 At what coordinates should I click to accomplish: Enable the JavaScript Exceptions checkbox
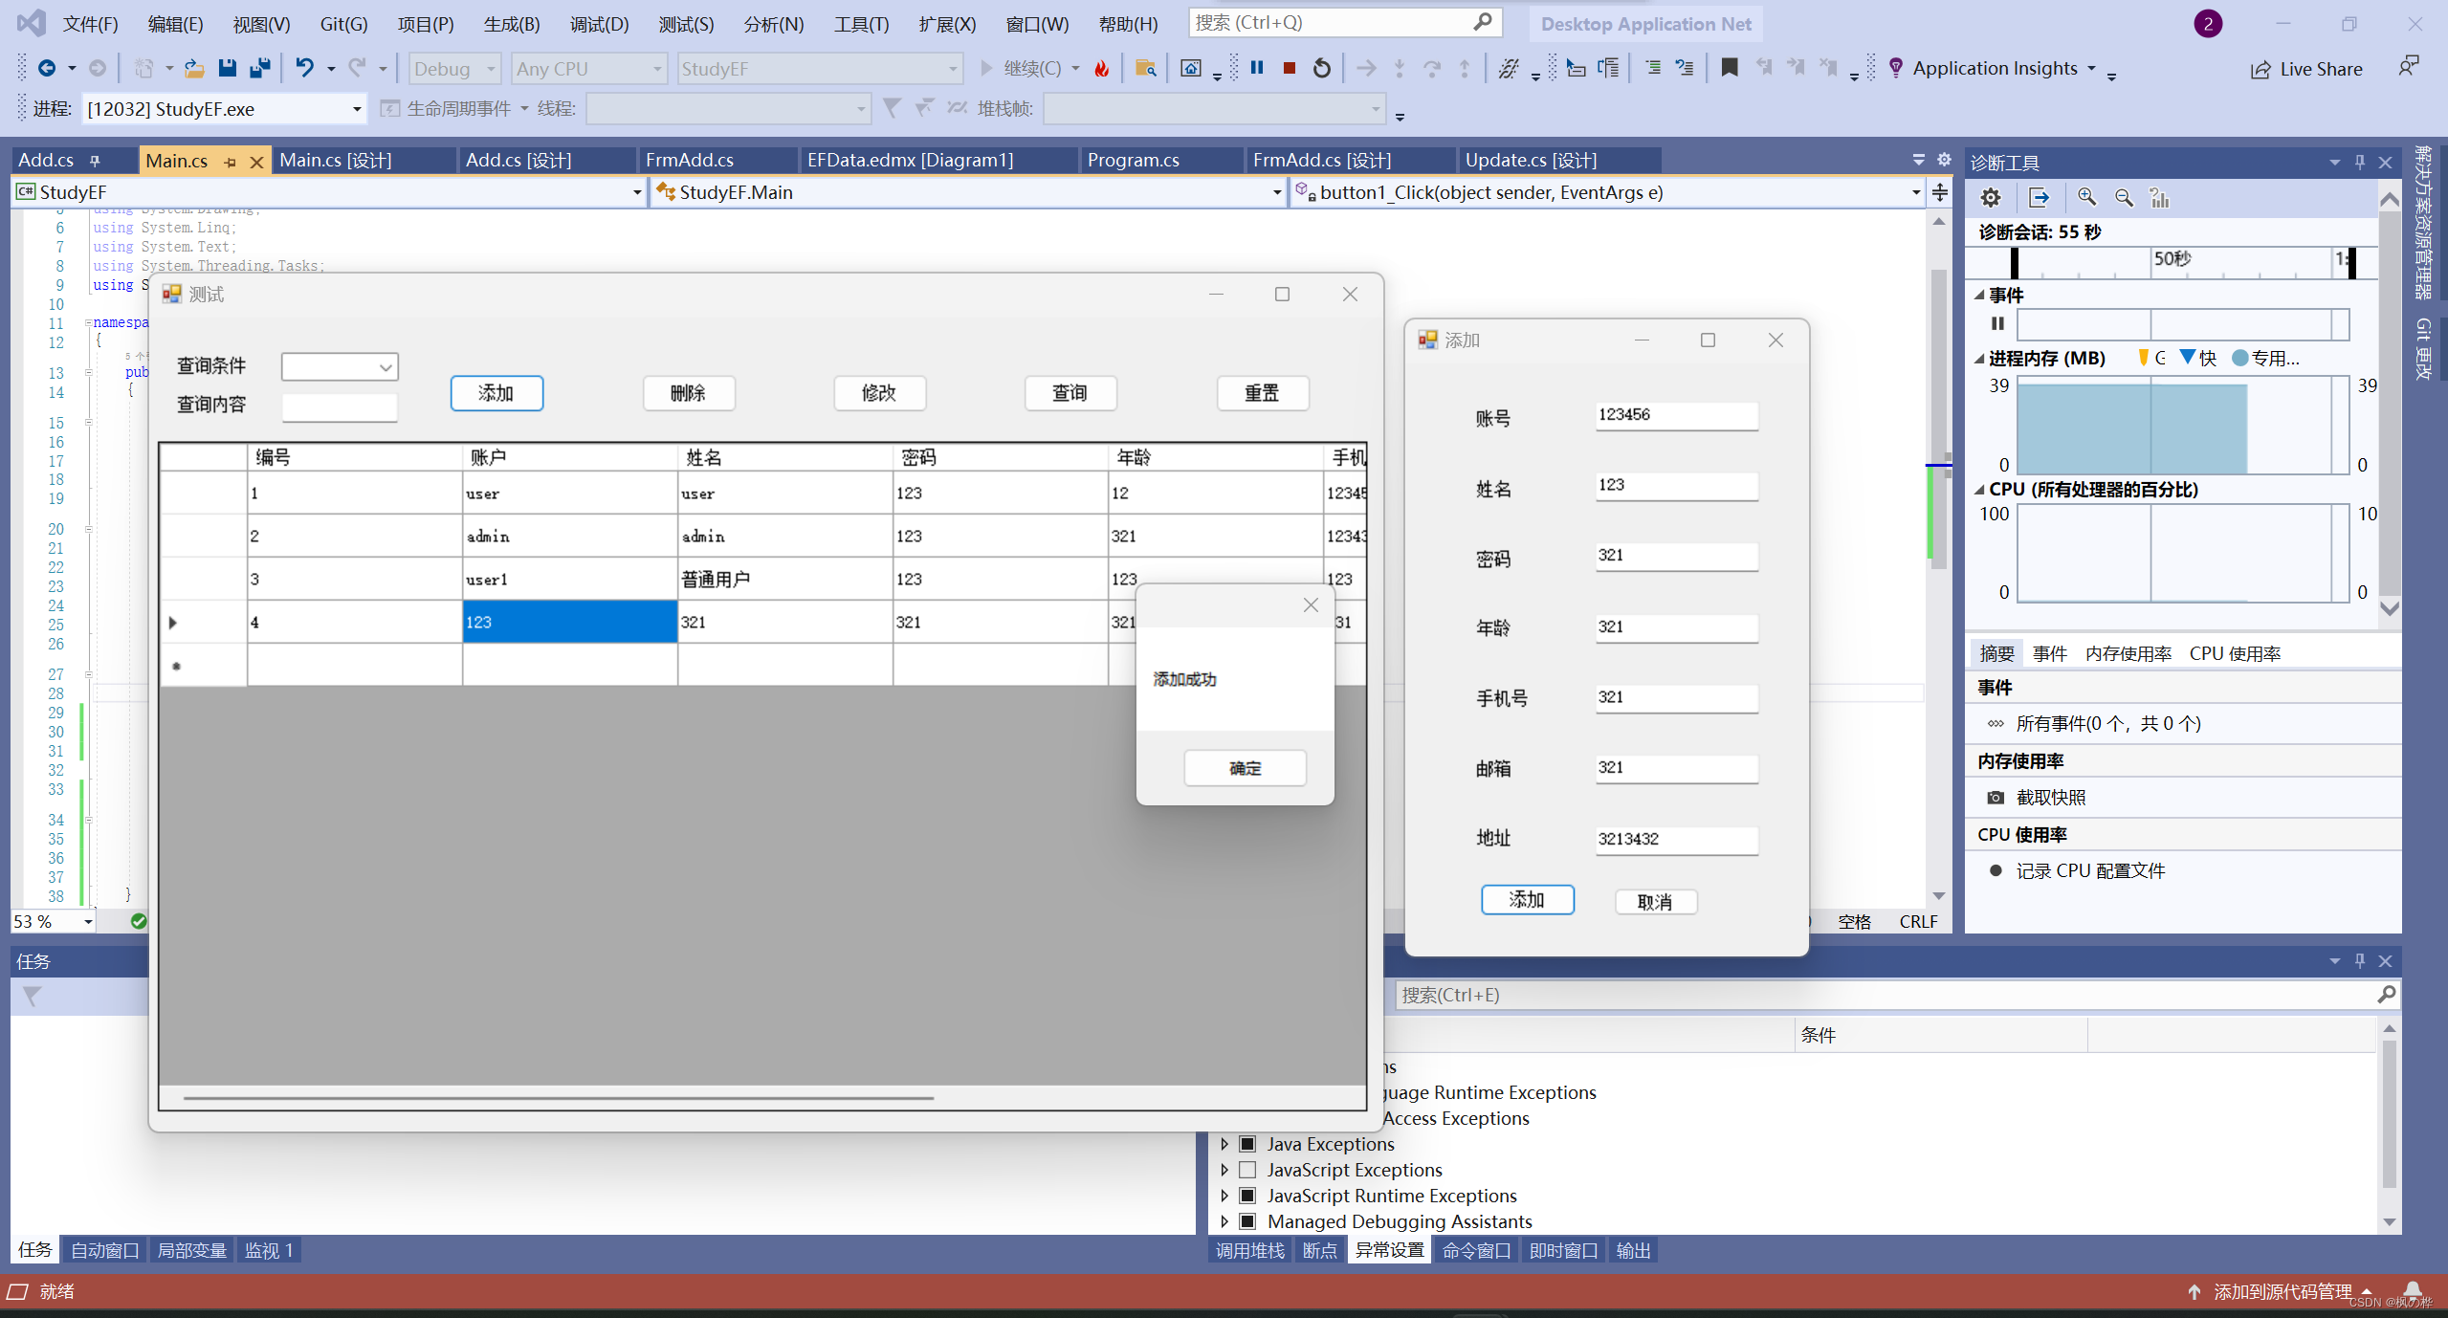click(1247, 1170)
